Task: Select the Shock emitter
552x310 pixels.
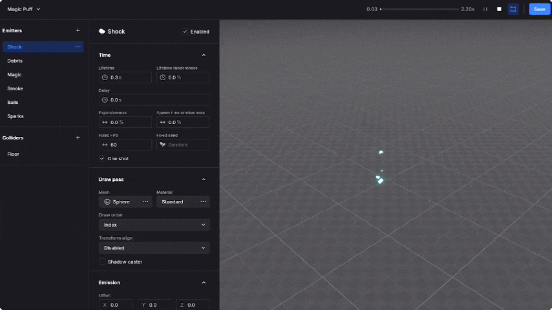Action: 43,46
